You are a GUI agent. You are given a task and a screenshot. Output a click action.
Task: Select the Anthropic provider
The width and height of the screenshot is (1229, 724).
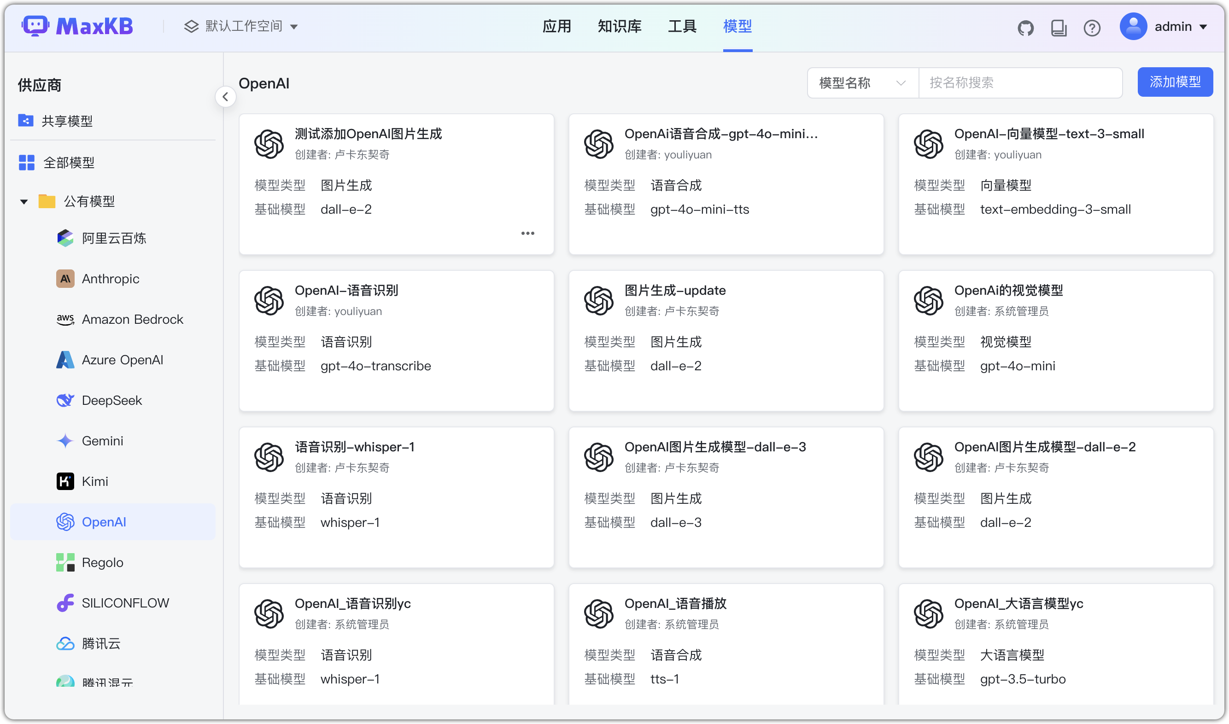pyautogui.click(x=113, y=279)
